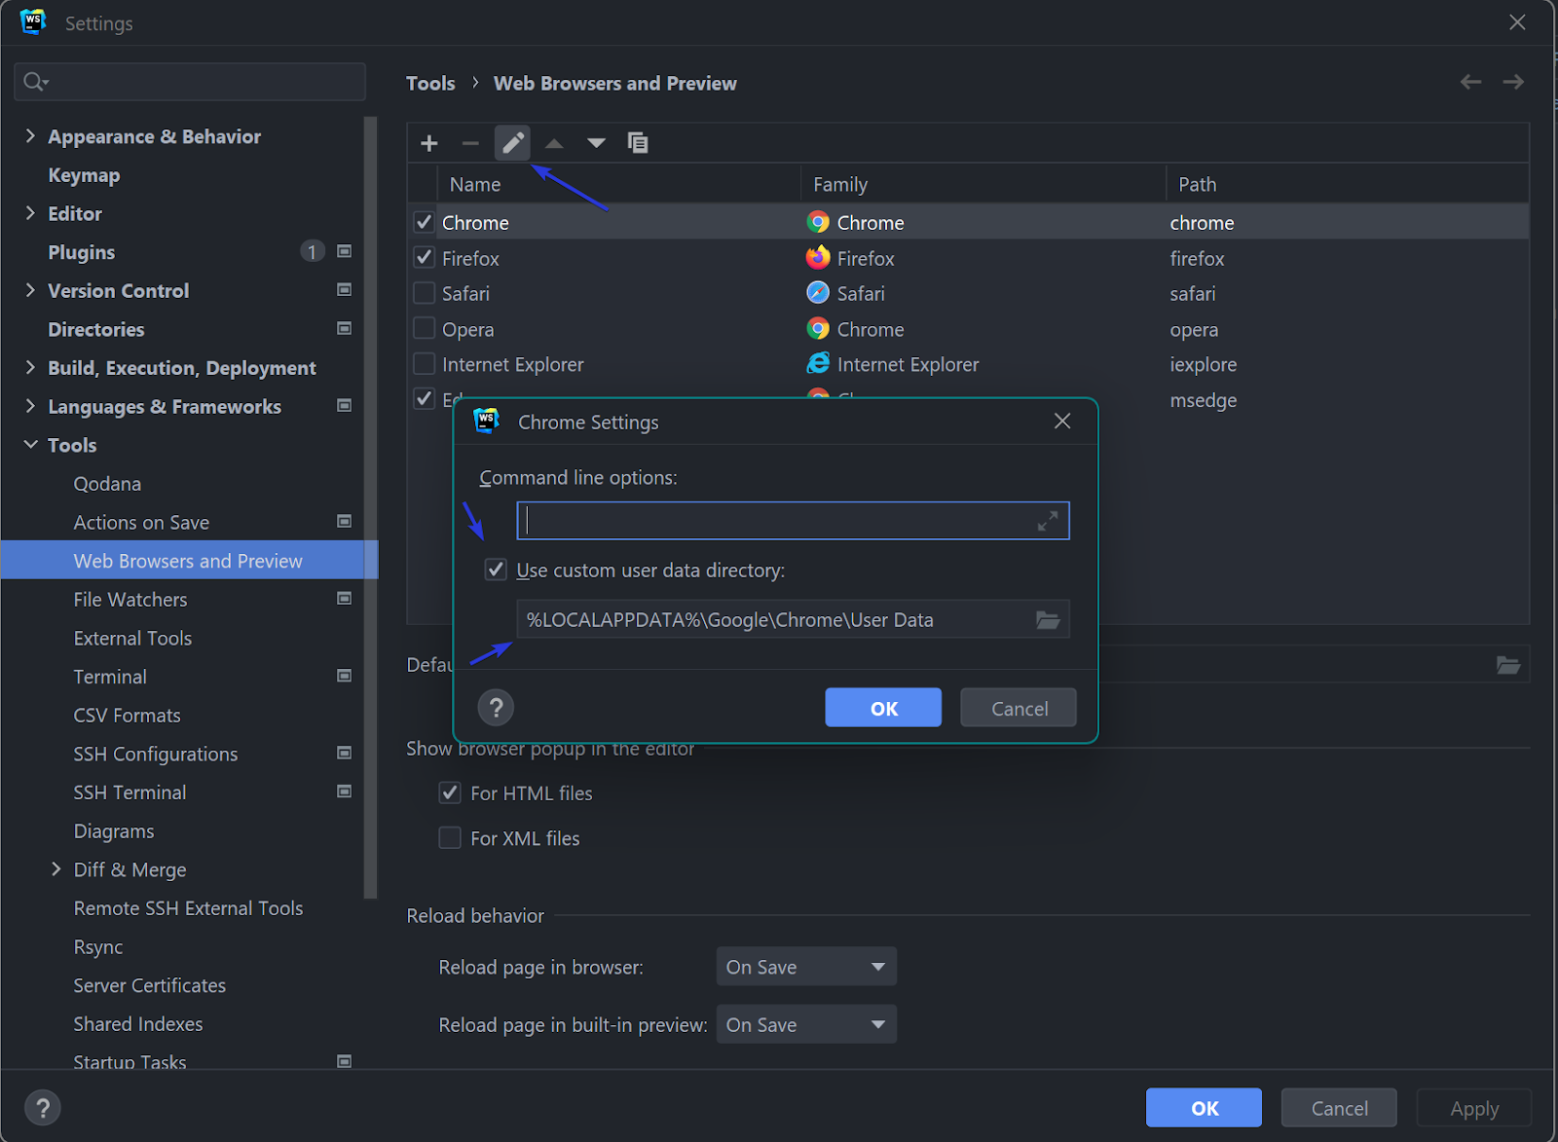The height and width of the screenshot is (1142, 1558).
Task: Select Keymap in settings tree
Action: tap(84, 175)
